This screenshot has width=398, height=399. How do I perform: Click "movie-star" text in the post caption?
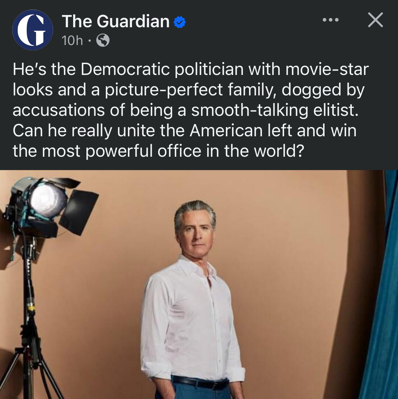click(x=327, y=69)
